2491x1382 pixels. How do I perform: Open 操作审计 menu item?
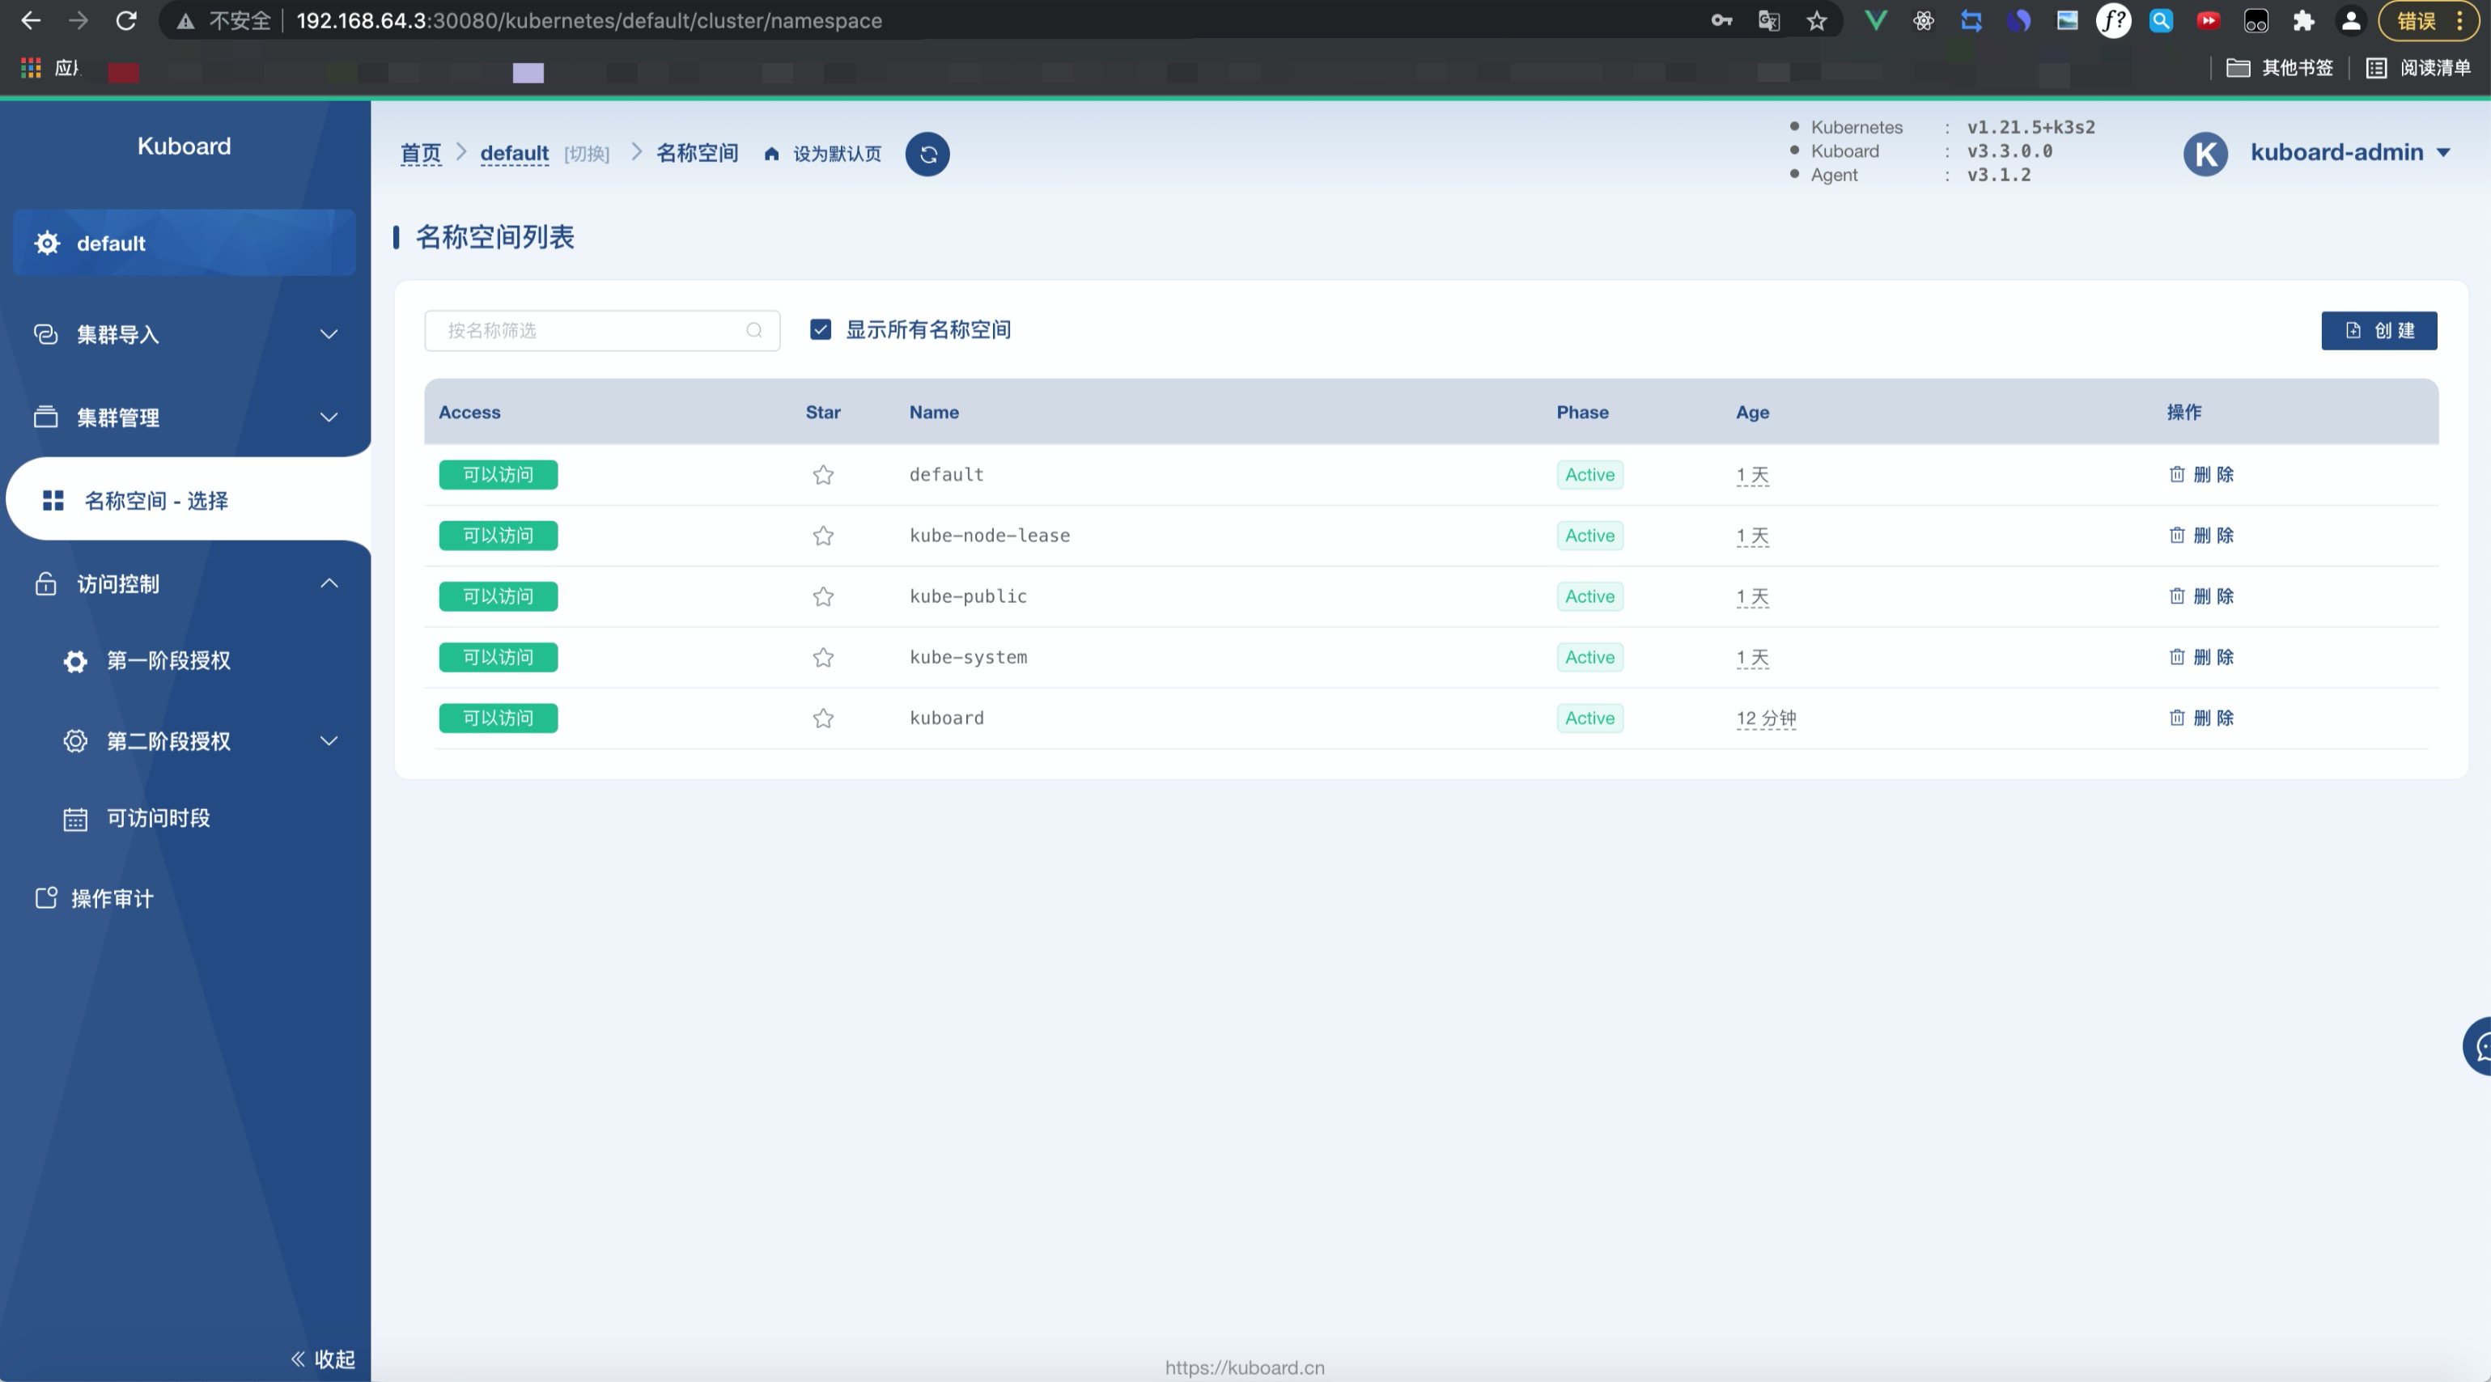point(112,900)
